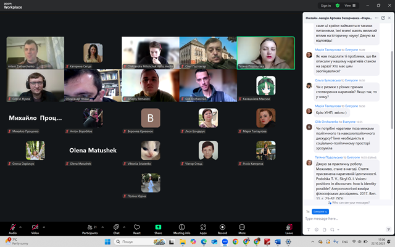
Task: Click 'Who can see your messages?' link
Action: tap(349, 203)
